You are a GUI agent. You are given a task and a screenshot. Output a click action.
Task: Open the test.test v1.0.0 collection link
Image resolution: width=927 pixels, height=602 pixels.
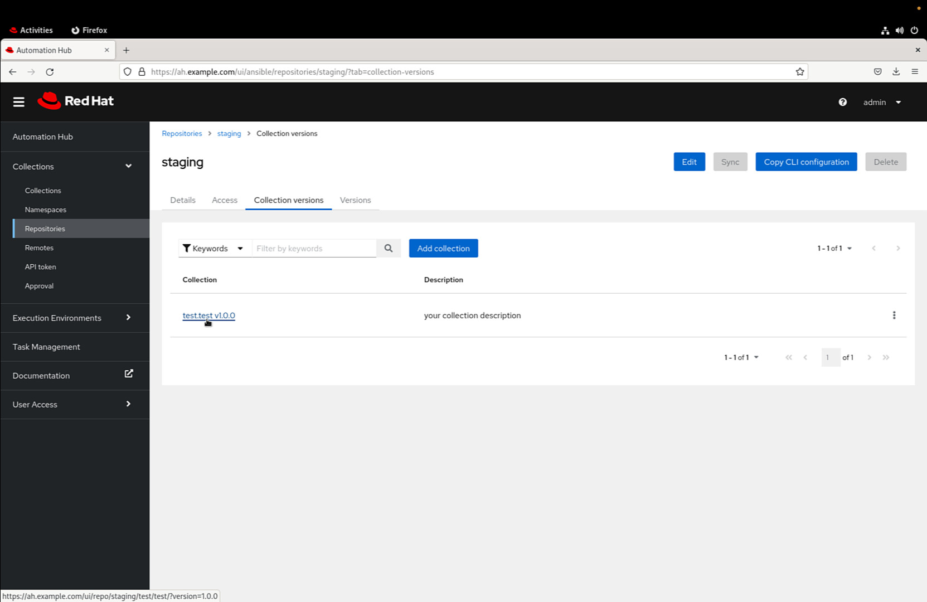[x=208, y=315]
